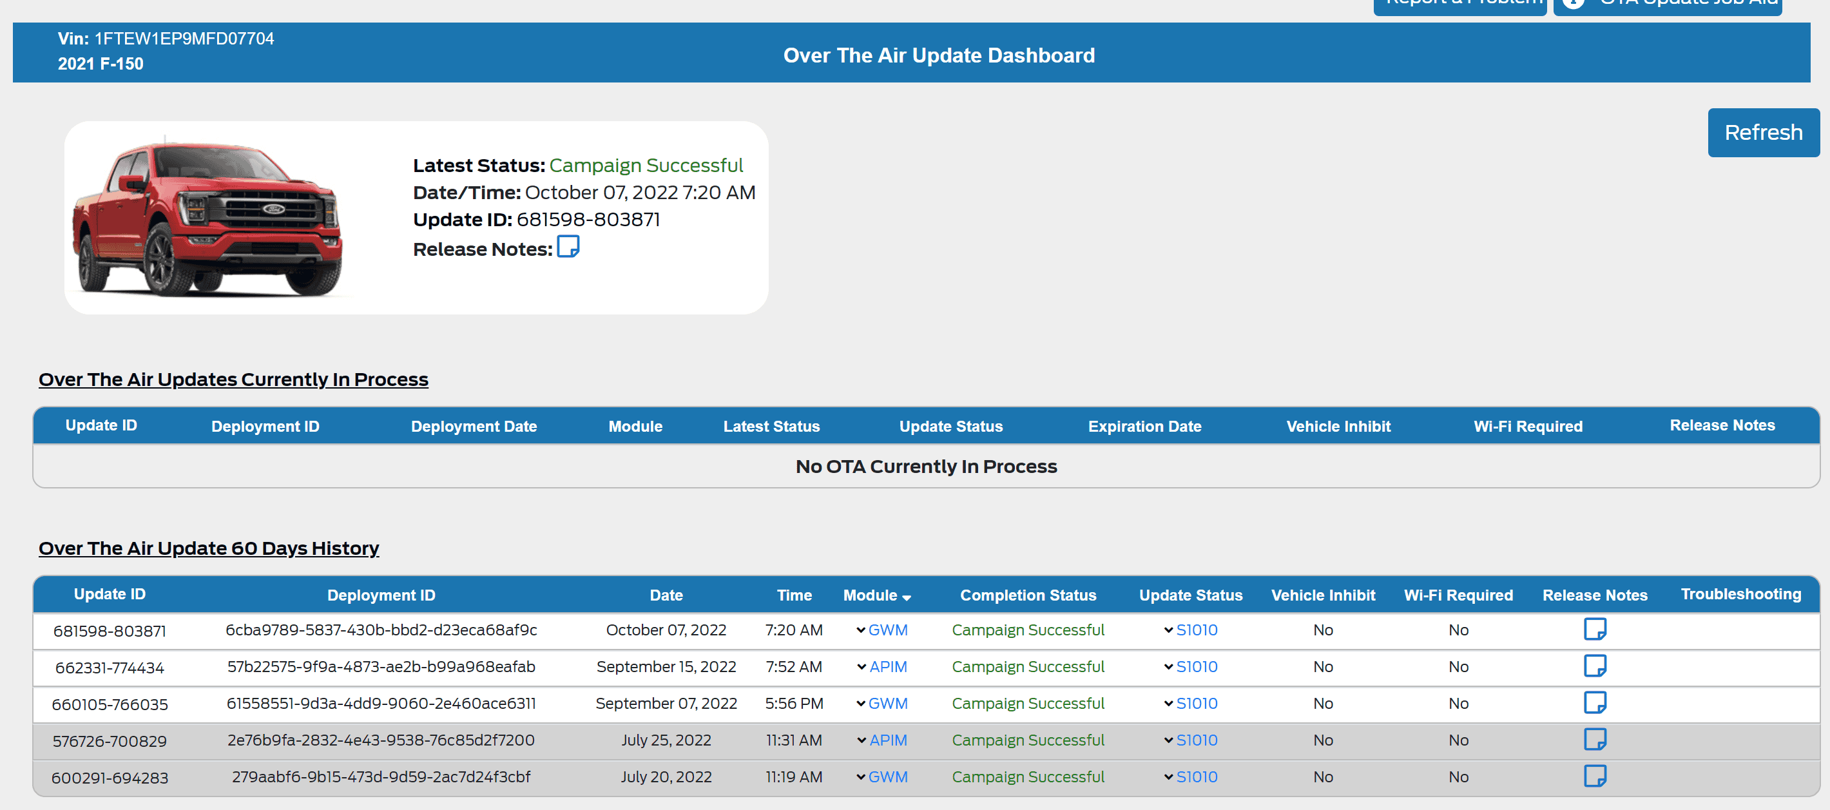Open release notes for update 662331-774434
Viewport: 1830px width, 810px height.
click(x=1594, y=666)
